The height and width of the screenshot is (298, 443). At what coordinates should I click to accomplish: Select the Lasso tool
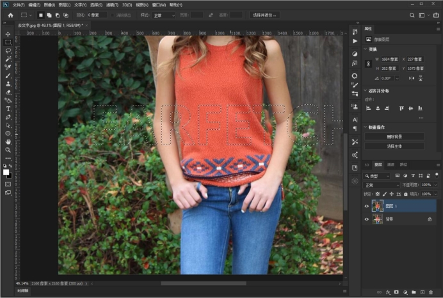pos(8,51)
